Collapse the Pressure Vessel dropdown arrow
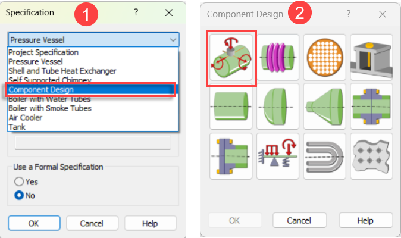The width and height of the screenshot is (401, 238). [173, 39]
